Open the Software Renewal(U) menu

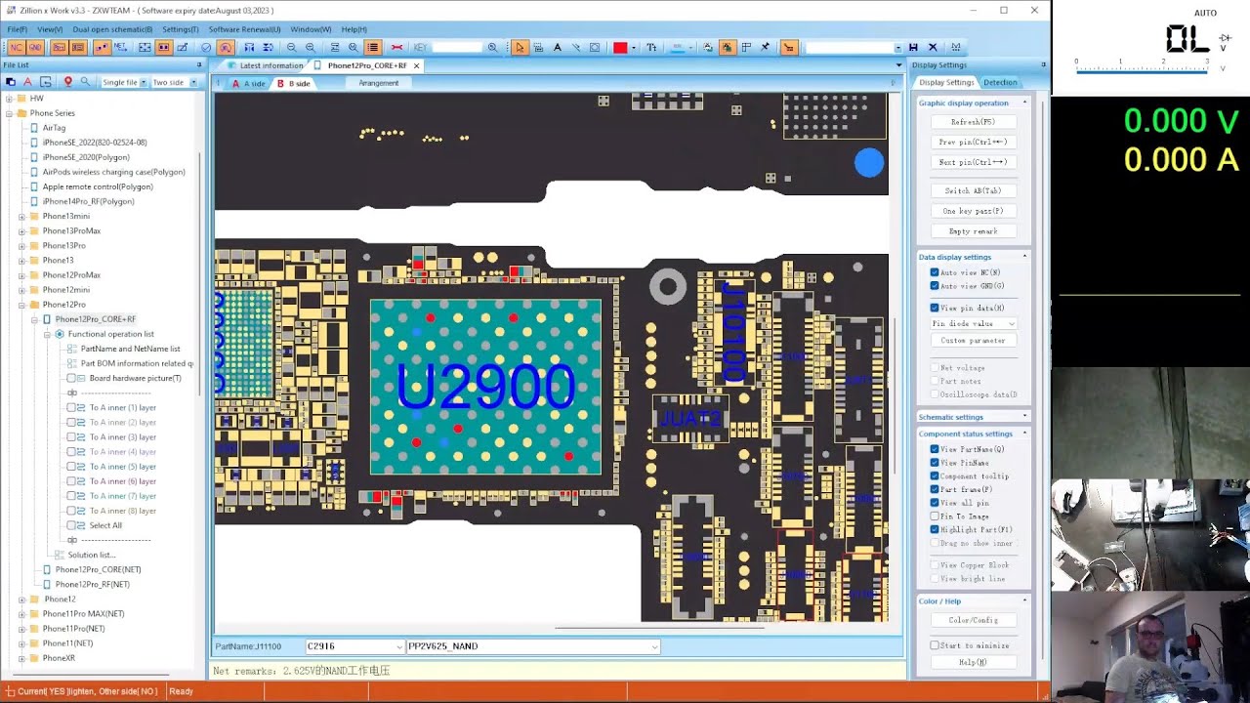pyautogui.click(x=244, y=29)
